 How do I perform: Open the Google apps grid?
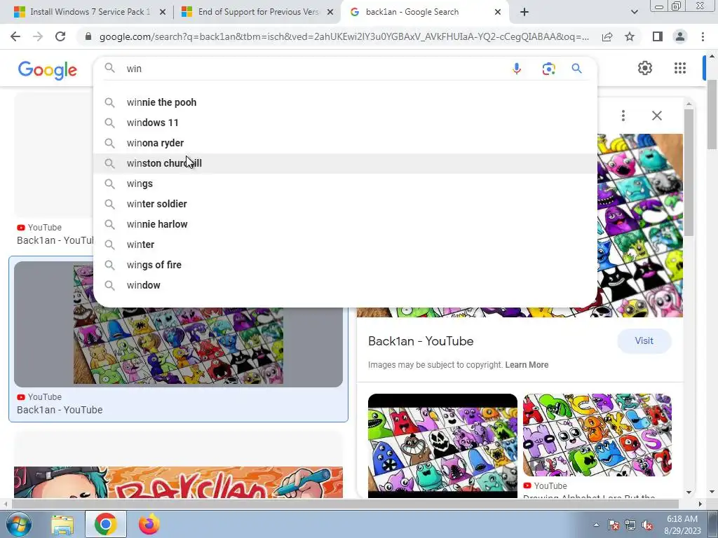click(680, 68)
